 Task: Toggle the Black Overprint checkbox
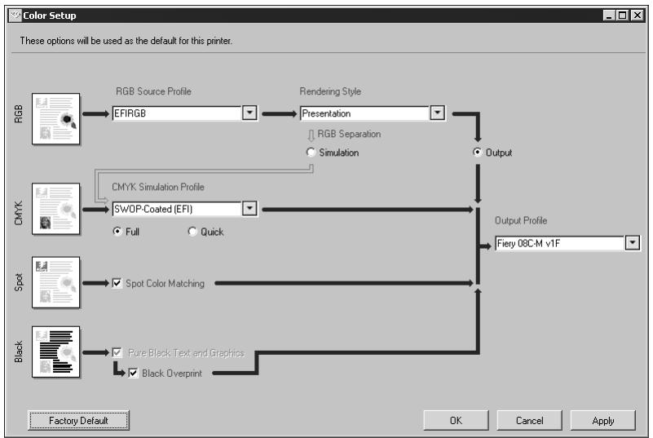point(133,373)
